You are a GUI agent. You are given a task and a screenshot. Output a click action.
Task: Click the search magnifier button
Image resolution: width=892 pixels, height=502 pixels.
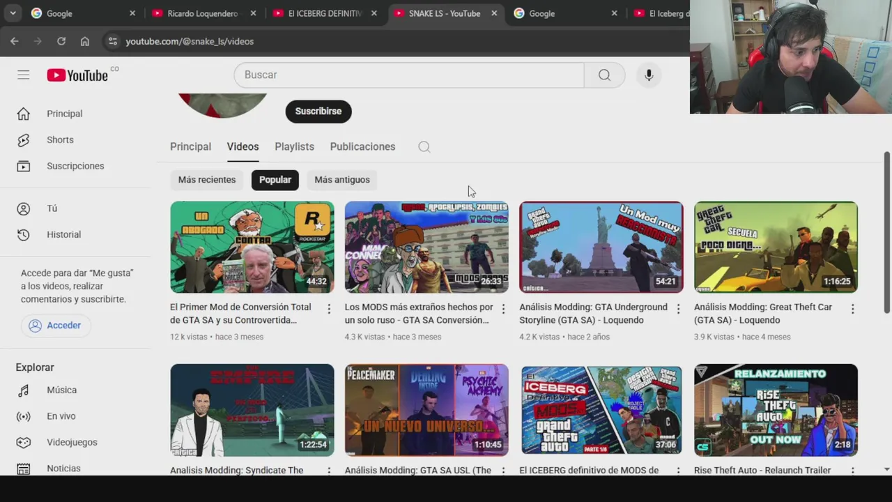[604, 75]
